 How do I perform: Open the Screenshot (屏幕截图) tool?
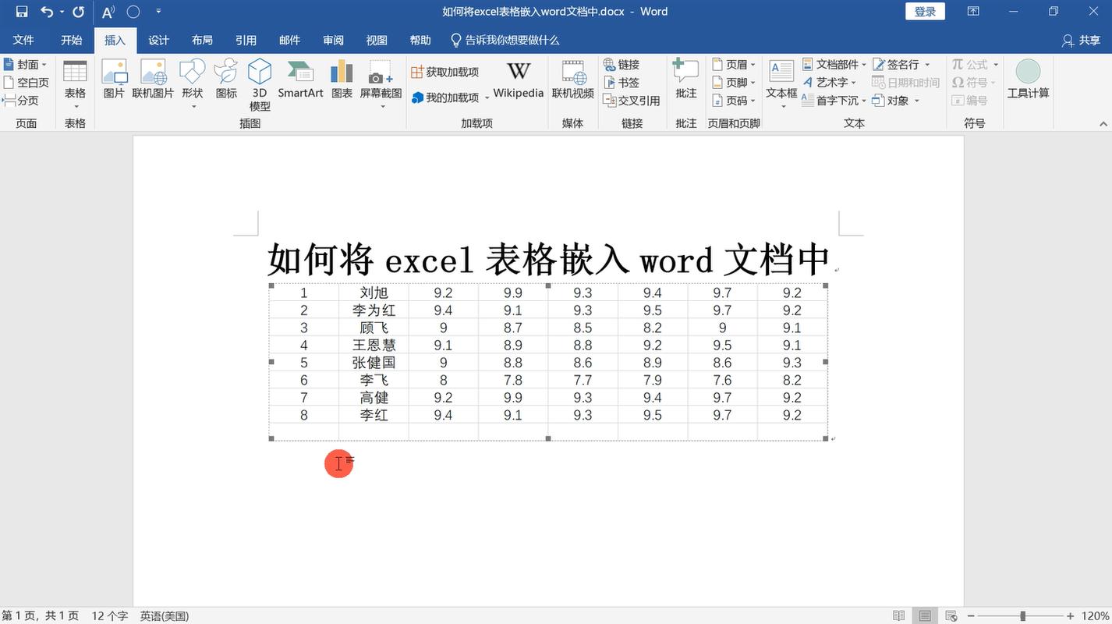click(381, 84)
